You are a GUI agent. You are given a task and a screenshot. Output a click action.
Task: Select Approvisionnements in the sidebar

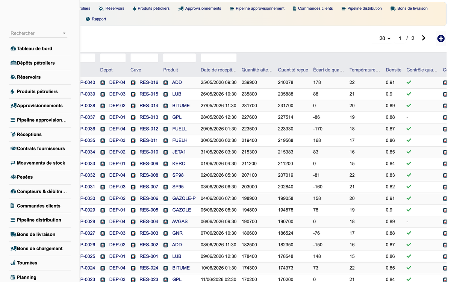[x=39, y=106]
